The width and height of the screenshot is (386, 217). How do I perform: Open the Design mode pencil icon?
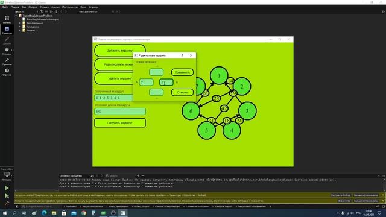pyautogui.click(x=7, y=39)
